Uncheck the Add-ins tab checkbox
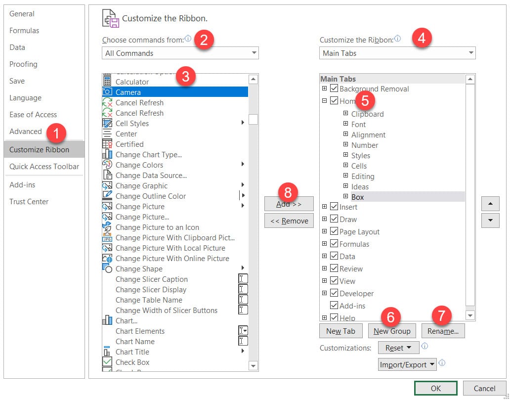The height and width of the screenshot is (400, 510). [334, 305]
